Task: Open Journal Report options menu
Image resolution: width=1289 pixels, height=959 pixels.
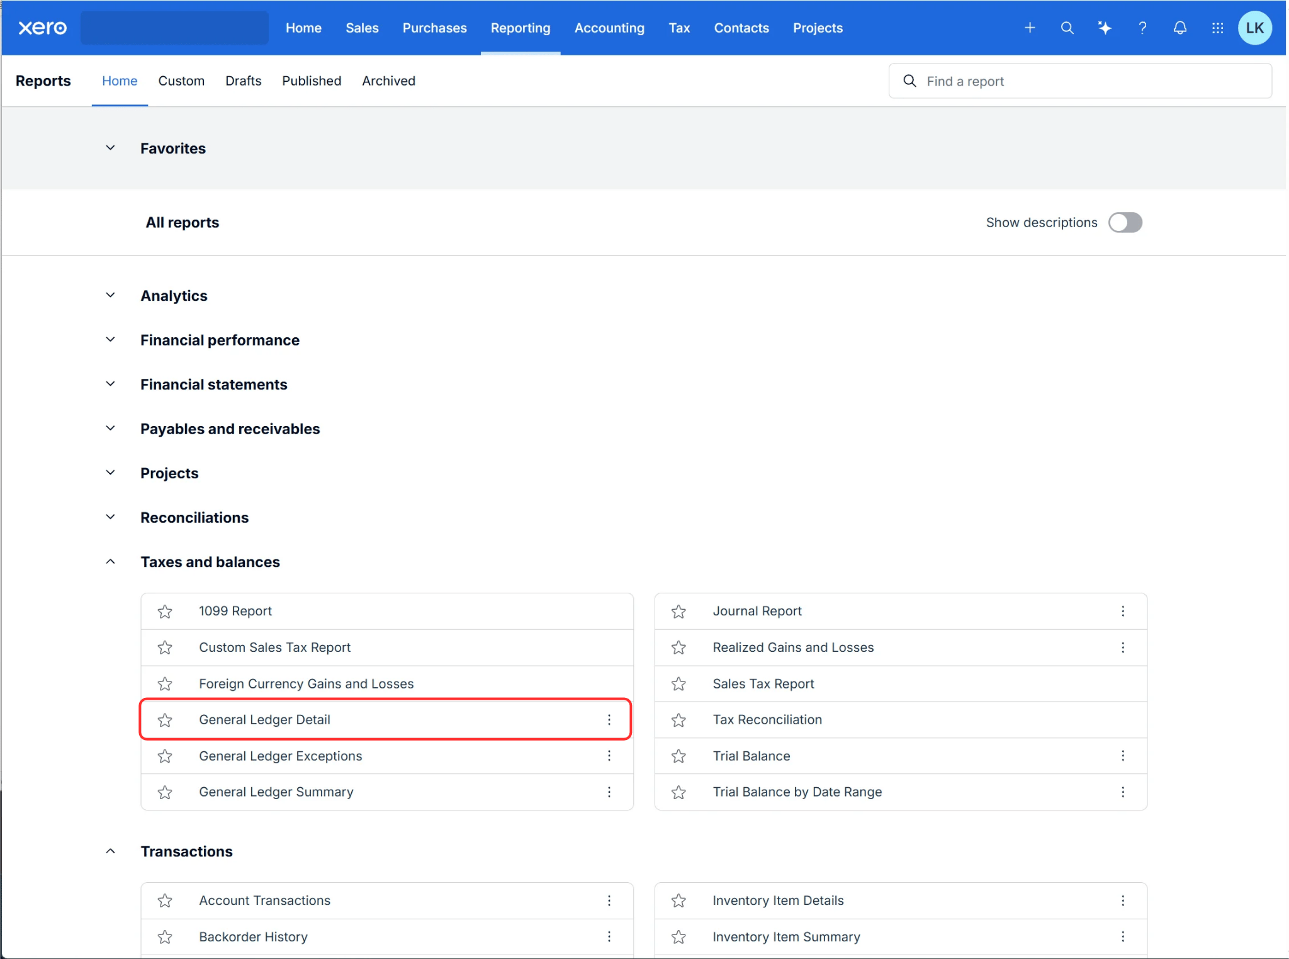Action: [1122, 611]
